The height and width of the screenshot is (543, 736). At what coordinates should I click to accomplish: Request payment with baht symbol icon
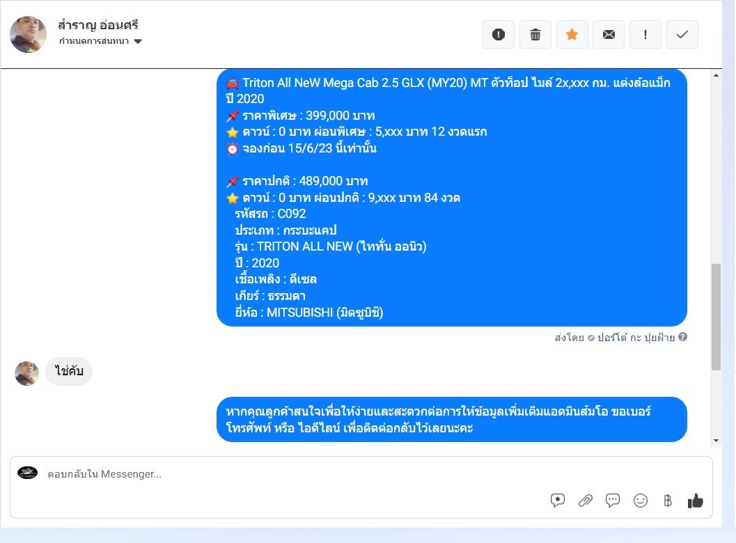click(668, 501)
